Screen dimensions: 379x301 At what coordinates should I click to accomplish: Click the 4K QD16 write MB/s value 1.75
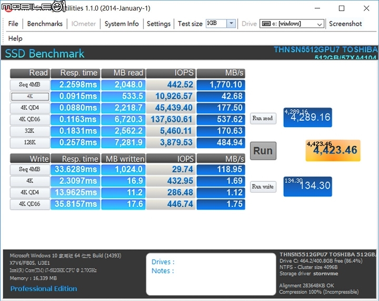(221, 204)
